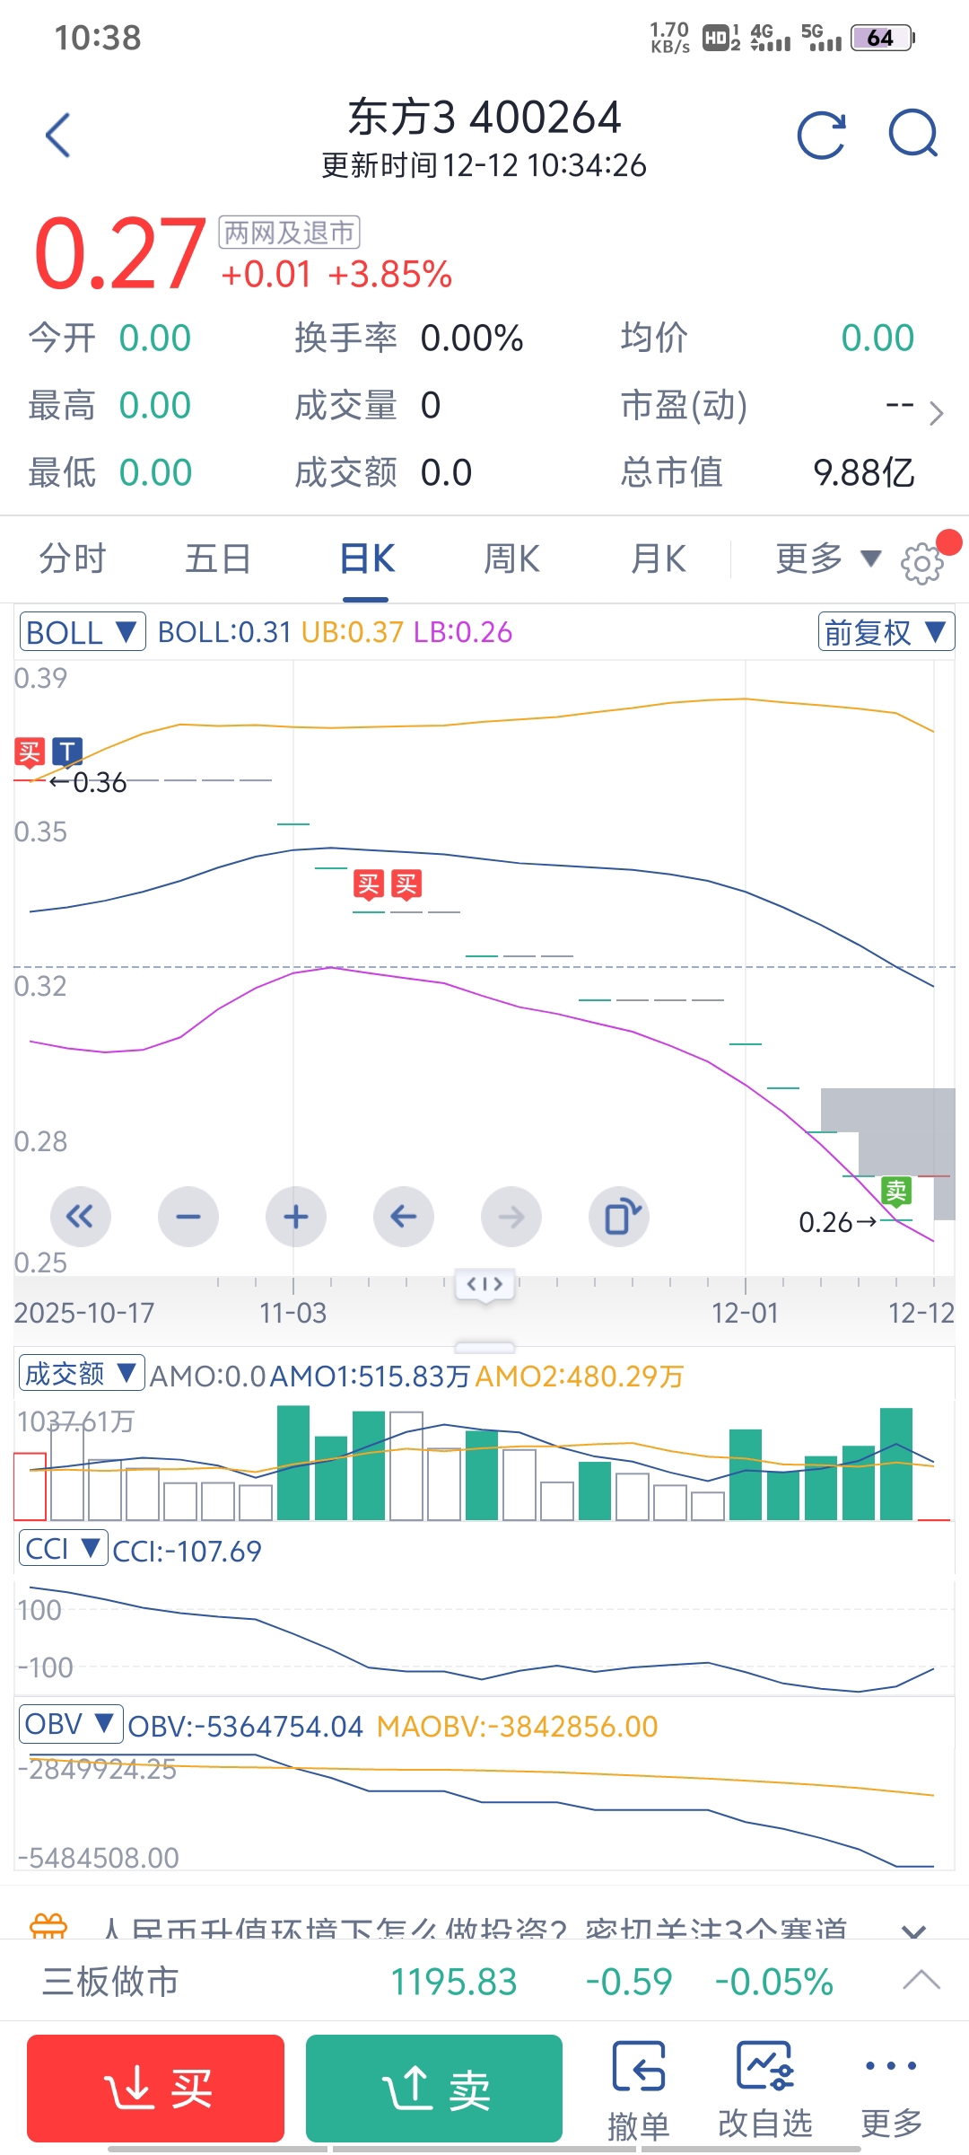Zoom out chart with minus button

[x=188, y=1217]
